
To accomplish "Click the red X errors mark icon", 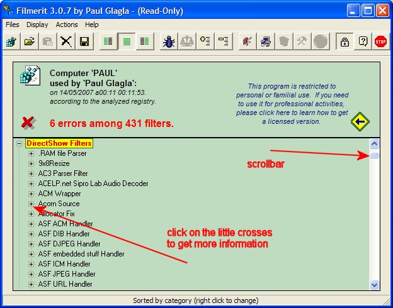I will (x=28, y=123).
